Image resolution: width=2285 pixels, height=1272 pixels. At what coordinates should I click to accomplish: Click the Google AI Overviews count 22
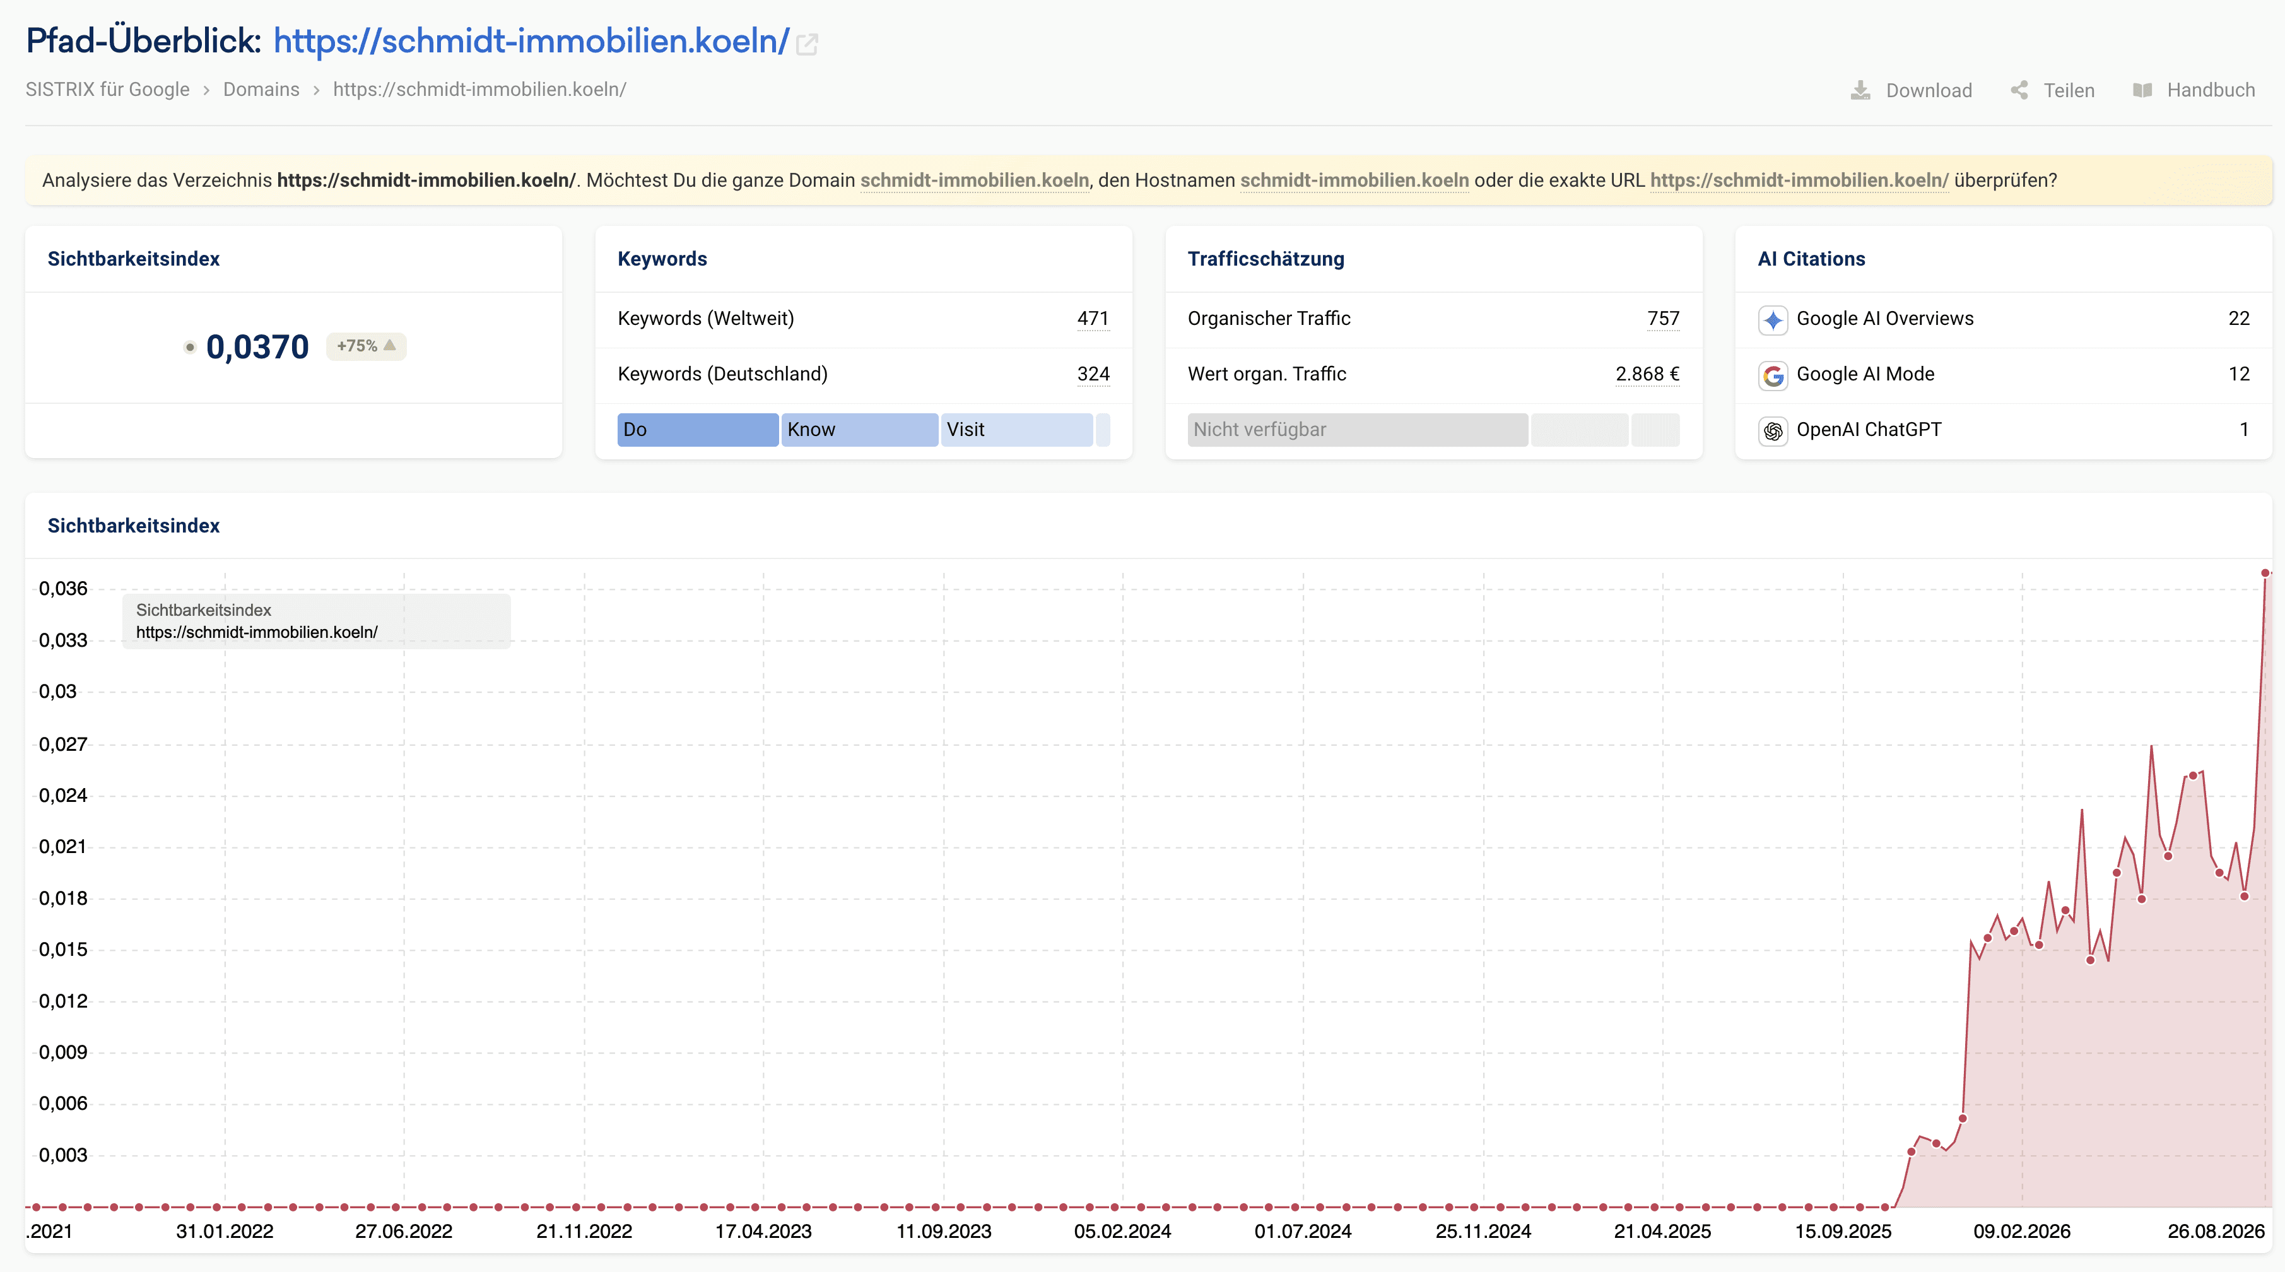coord(2239,319)
